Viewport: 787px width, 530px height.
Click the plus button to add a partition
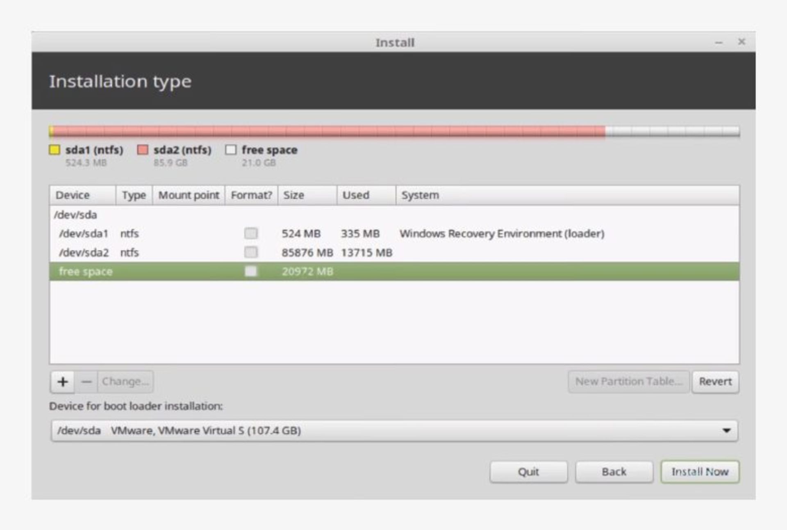[x=62, y=382]
